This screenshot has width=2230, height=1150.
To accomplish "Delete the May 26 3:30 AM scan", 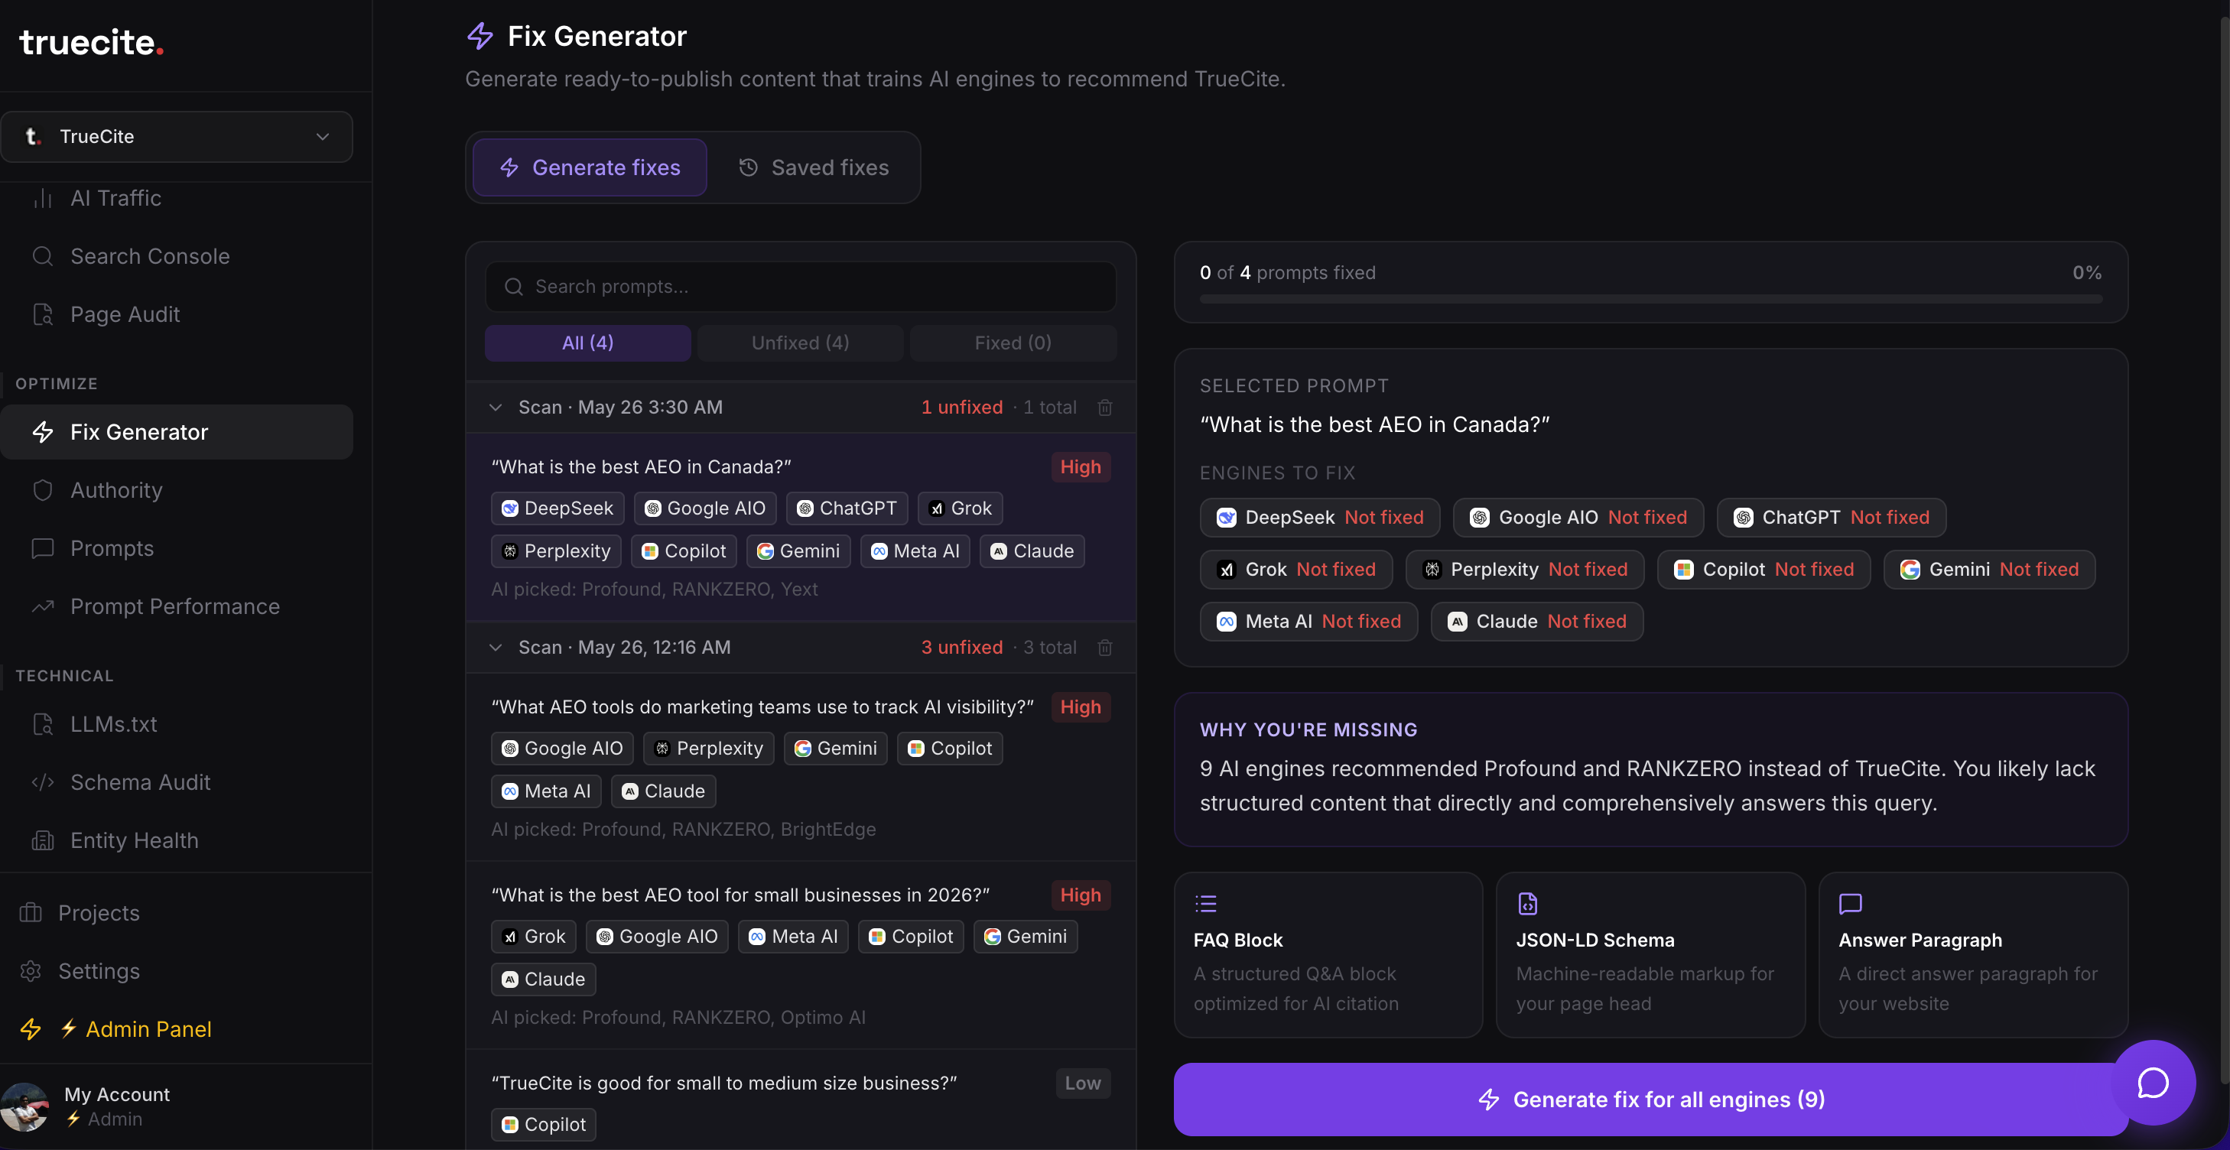I will 1104,408.
